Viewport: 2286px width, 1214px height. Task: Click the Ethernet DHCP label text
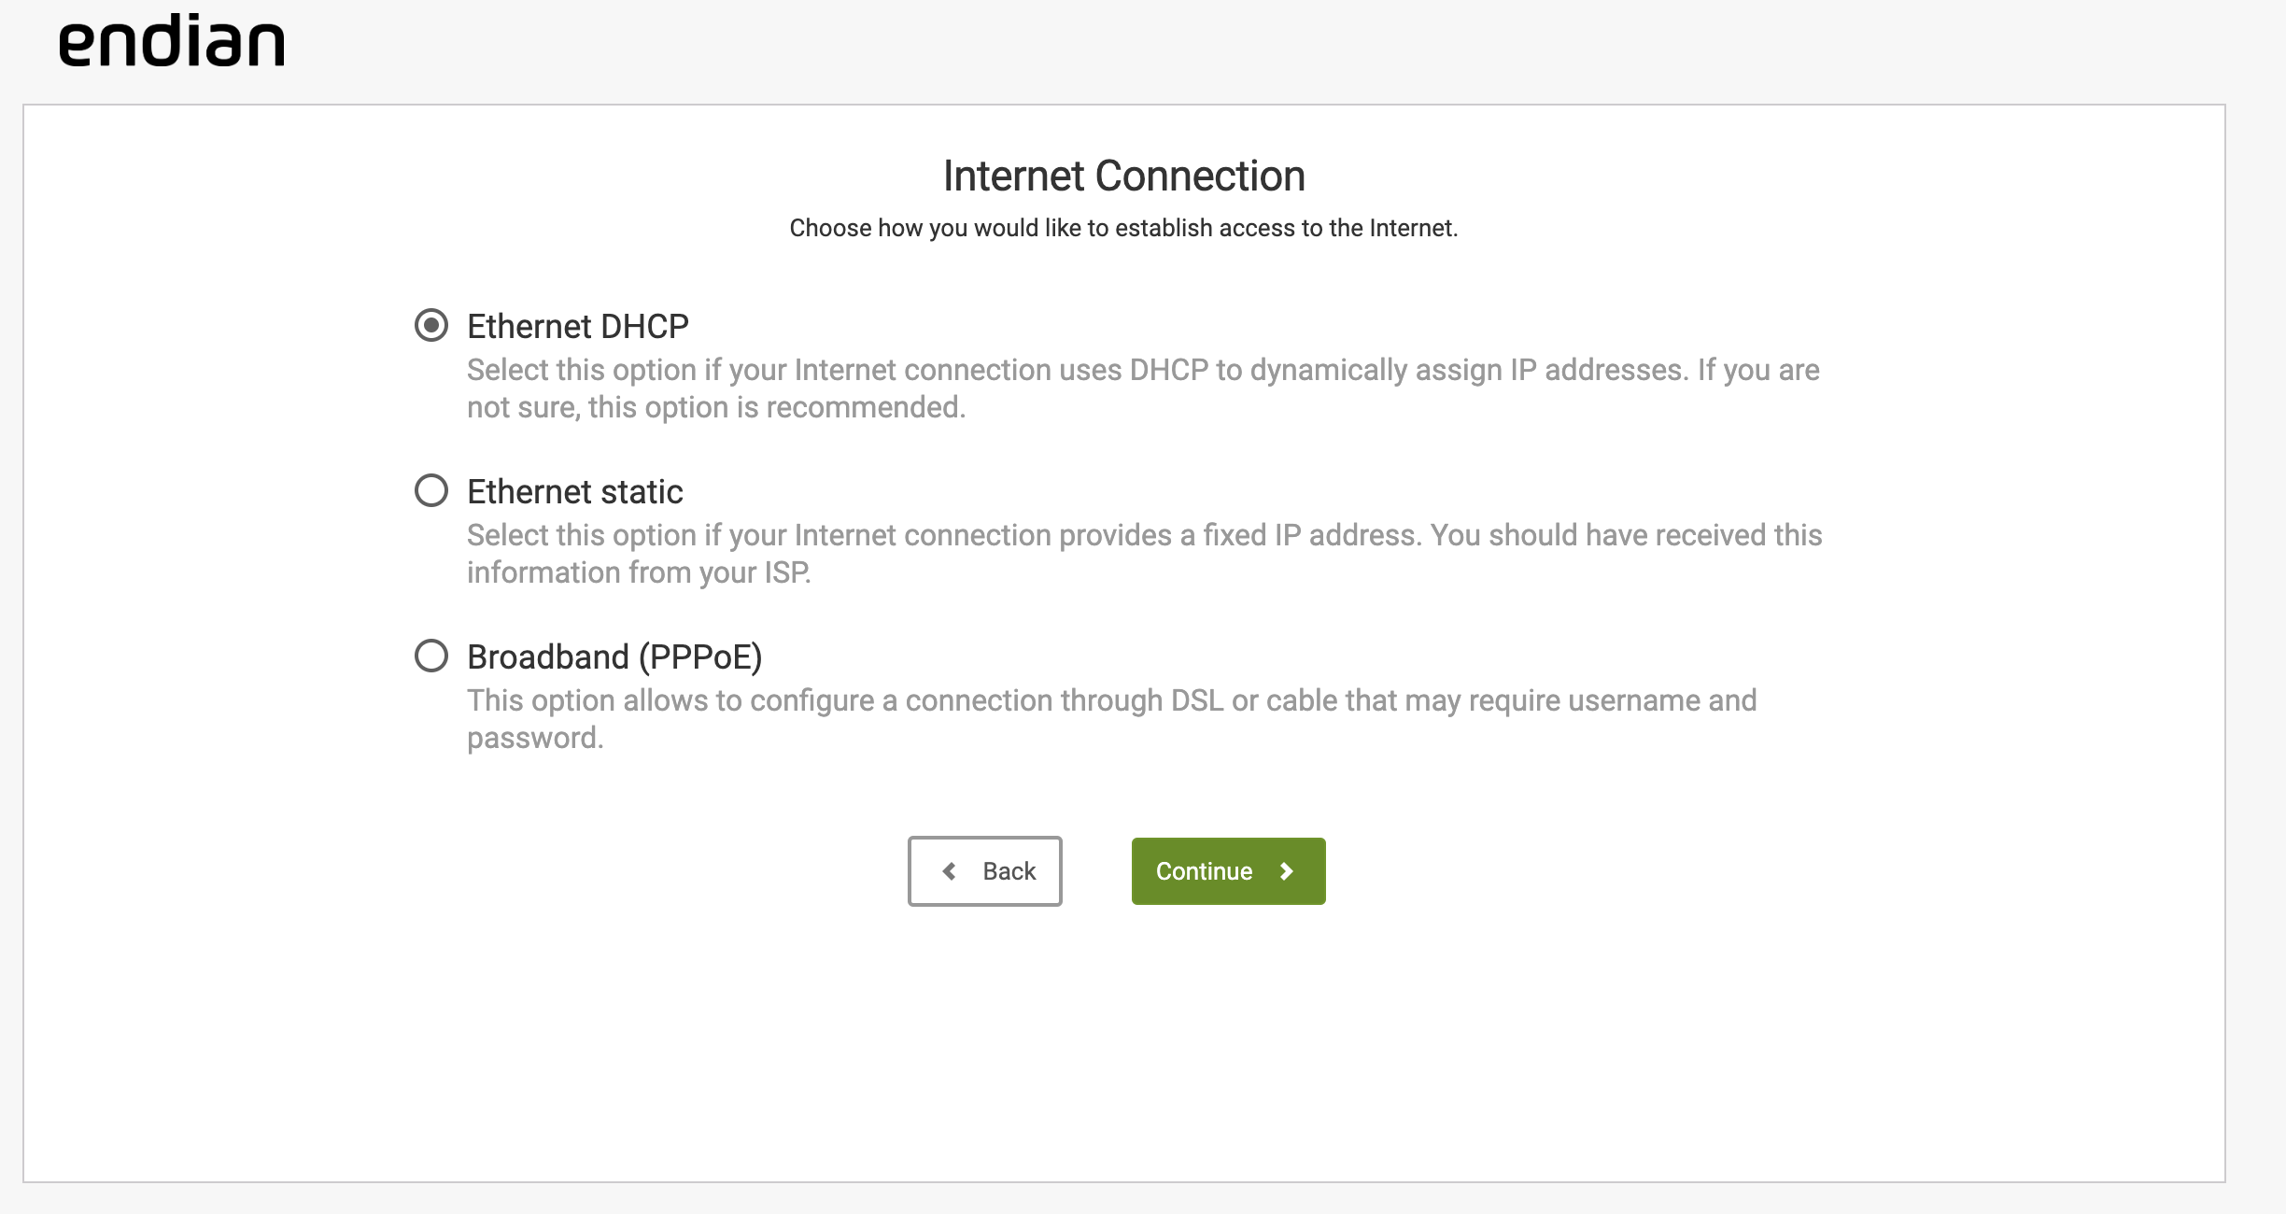577,327
